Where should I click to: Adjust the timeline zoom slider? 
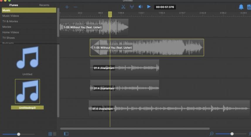(x=232, y=134)
